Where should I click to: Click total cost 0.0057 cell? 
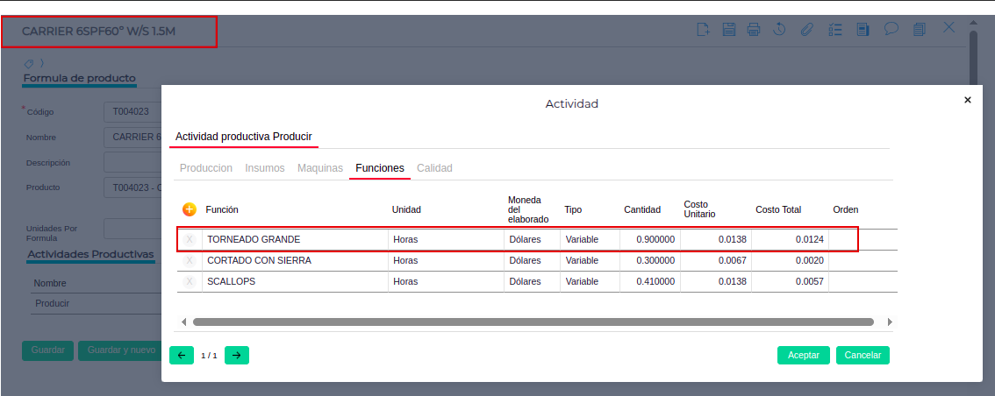[790, 281]
